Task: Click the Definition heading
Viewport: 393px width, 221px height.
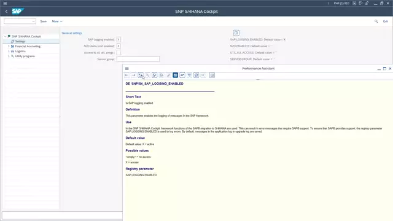Action: (133, 109)
